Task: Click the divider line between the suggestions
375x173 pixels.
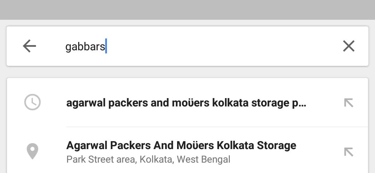Action: pyautogui.click(x=217, y=127)
